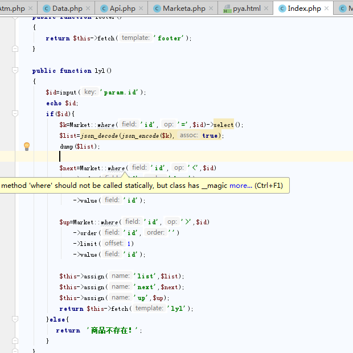Close the Data.php tab
The height and width of the screenshot is (353, 353).
click(88, 9)
